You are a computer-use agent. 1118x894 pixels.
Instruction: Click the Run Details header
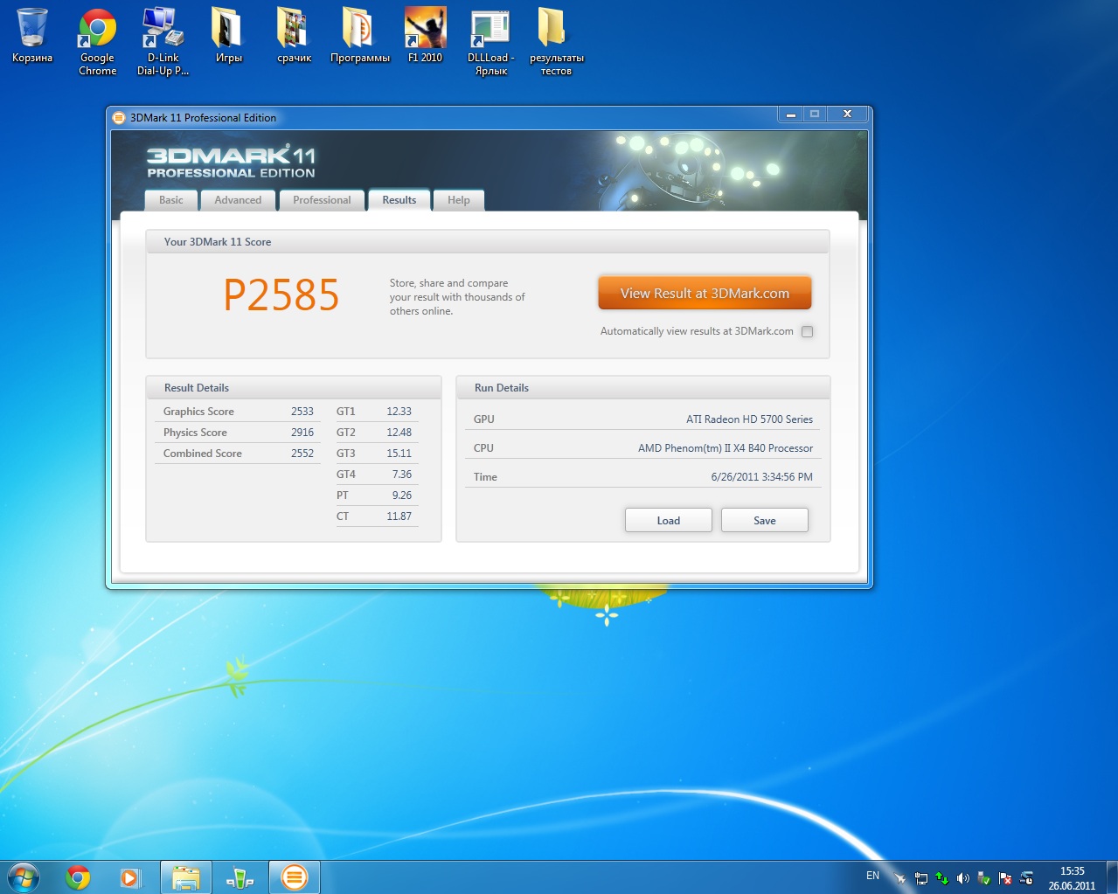coord(502,388)
